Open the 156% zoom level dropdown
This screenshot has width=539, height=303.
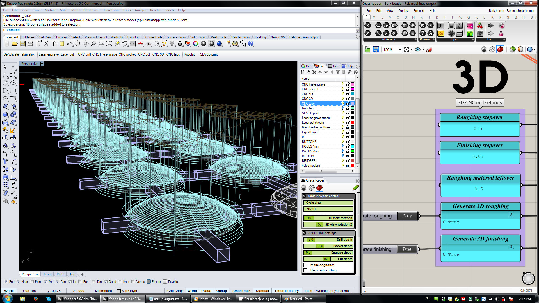point(400,50)
